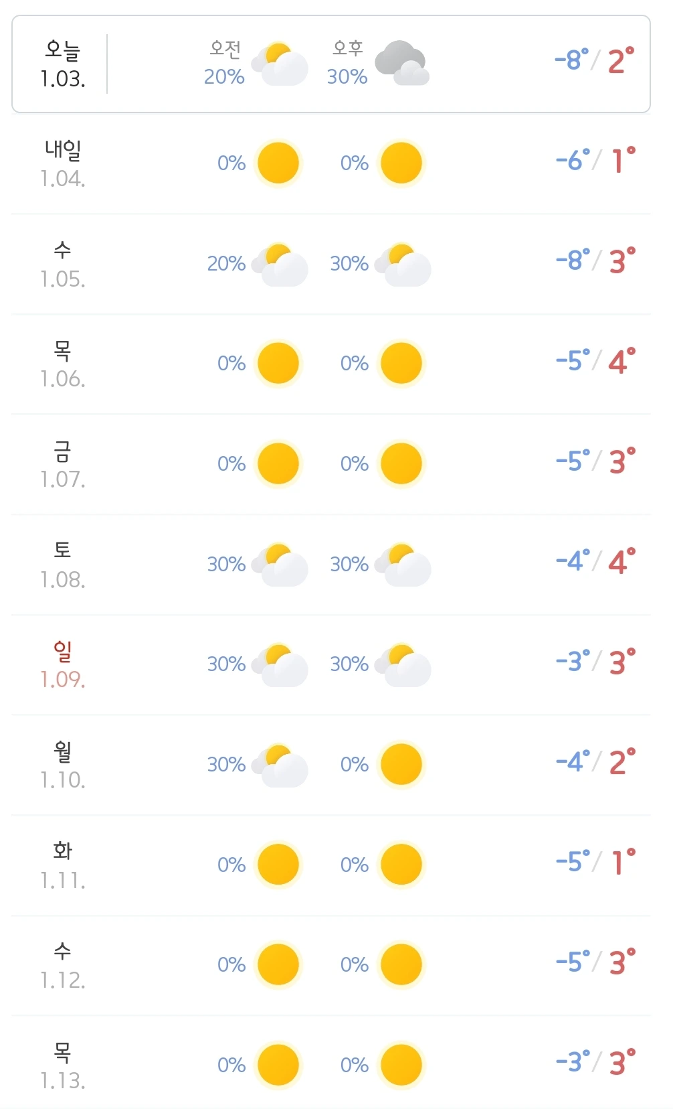Click 1.07 morning 0% precipitation text
Screen dimensions: 673x1109
[231, 463]
